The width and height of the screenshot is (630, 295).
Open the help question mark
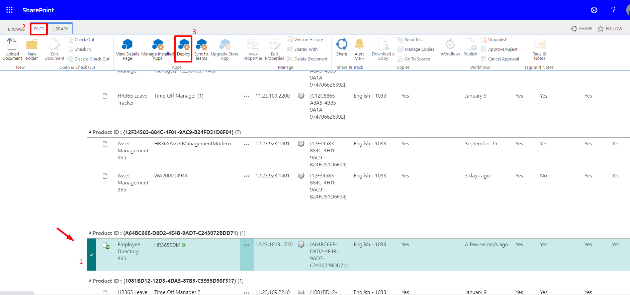coord(613,10)
